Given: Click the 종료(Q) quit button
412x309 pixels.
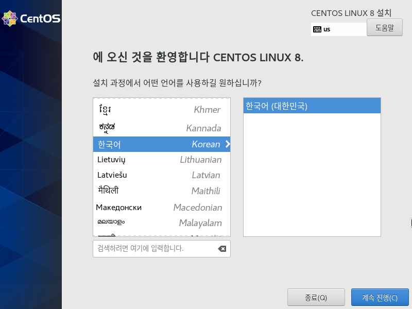Looking at the screenshot, I should tap(316, 297).
